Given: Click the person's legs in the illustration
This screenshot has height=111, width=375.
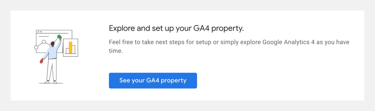Looking at the screenshot, I should coord(51,71).
